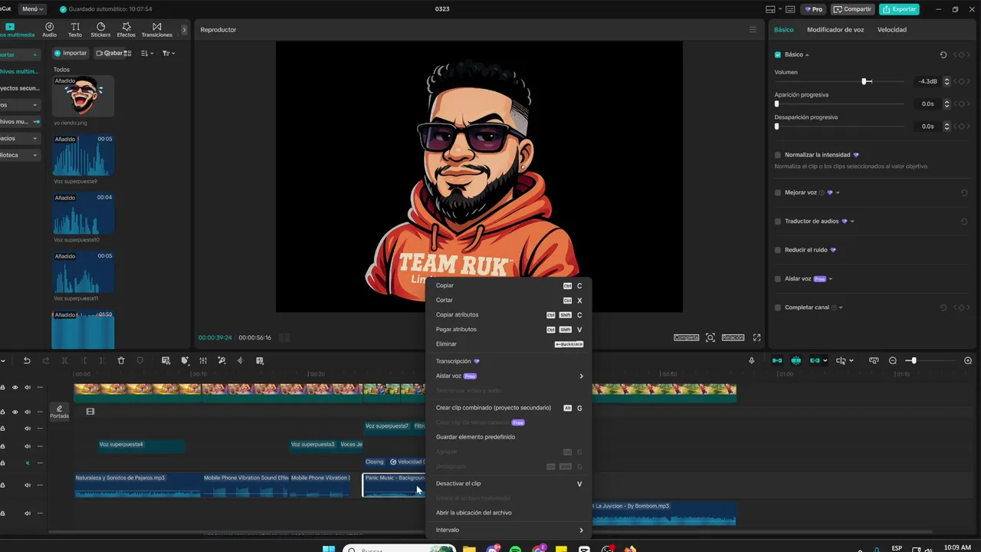Switch media list to grid view icon

(127, 53)
